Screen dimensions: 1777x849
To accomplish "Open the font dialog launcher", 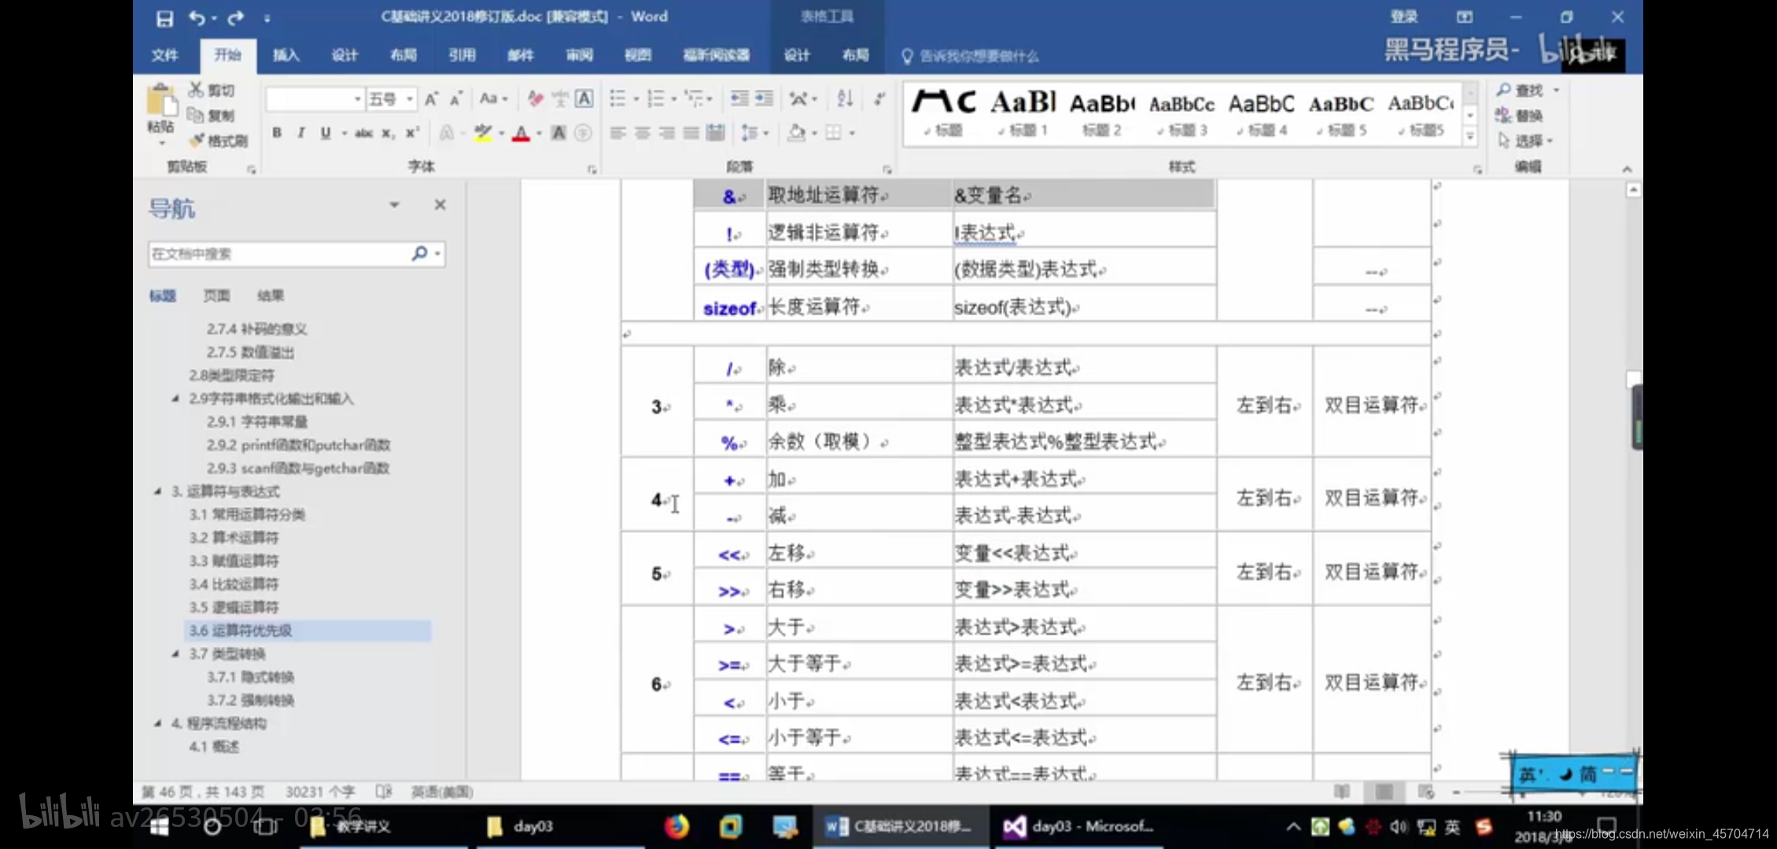I will coord(592,169).
